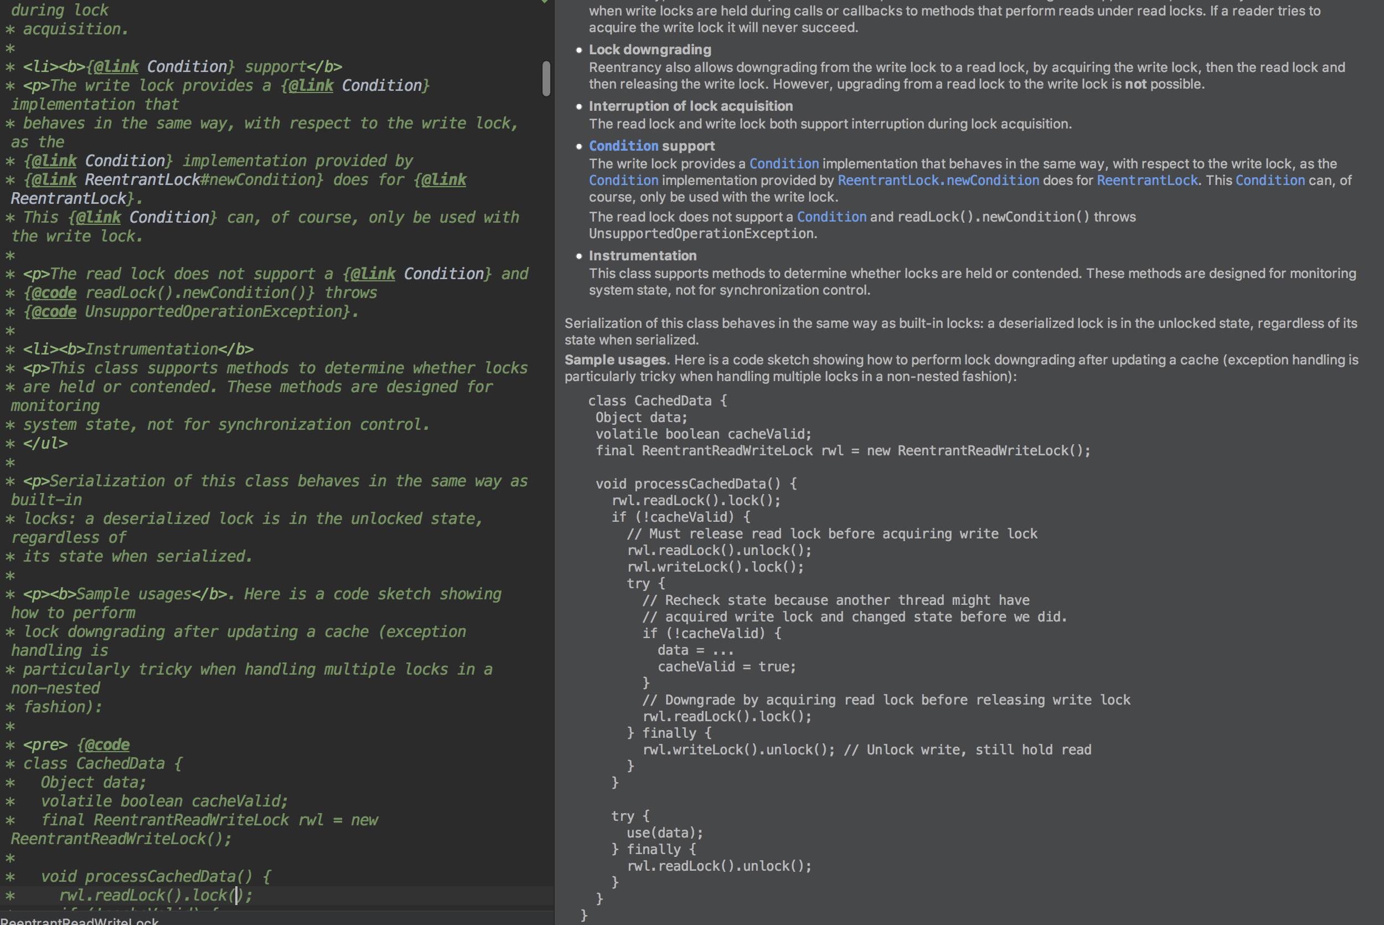Screen dimensions: 1384x925
Task: Click the 'Instrumentation' bullet heading in docs
Action: click(x=642, y=255)
